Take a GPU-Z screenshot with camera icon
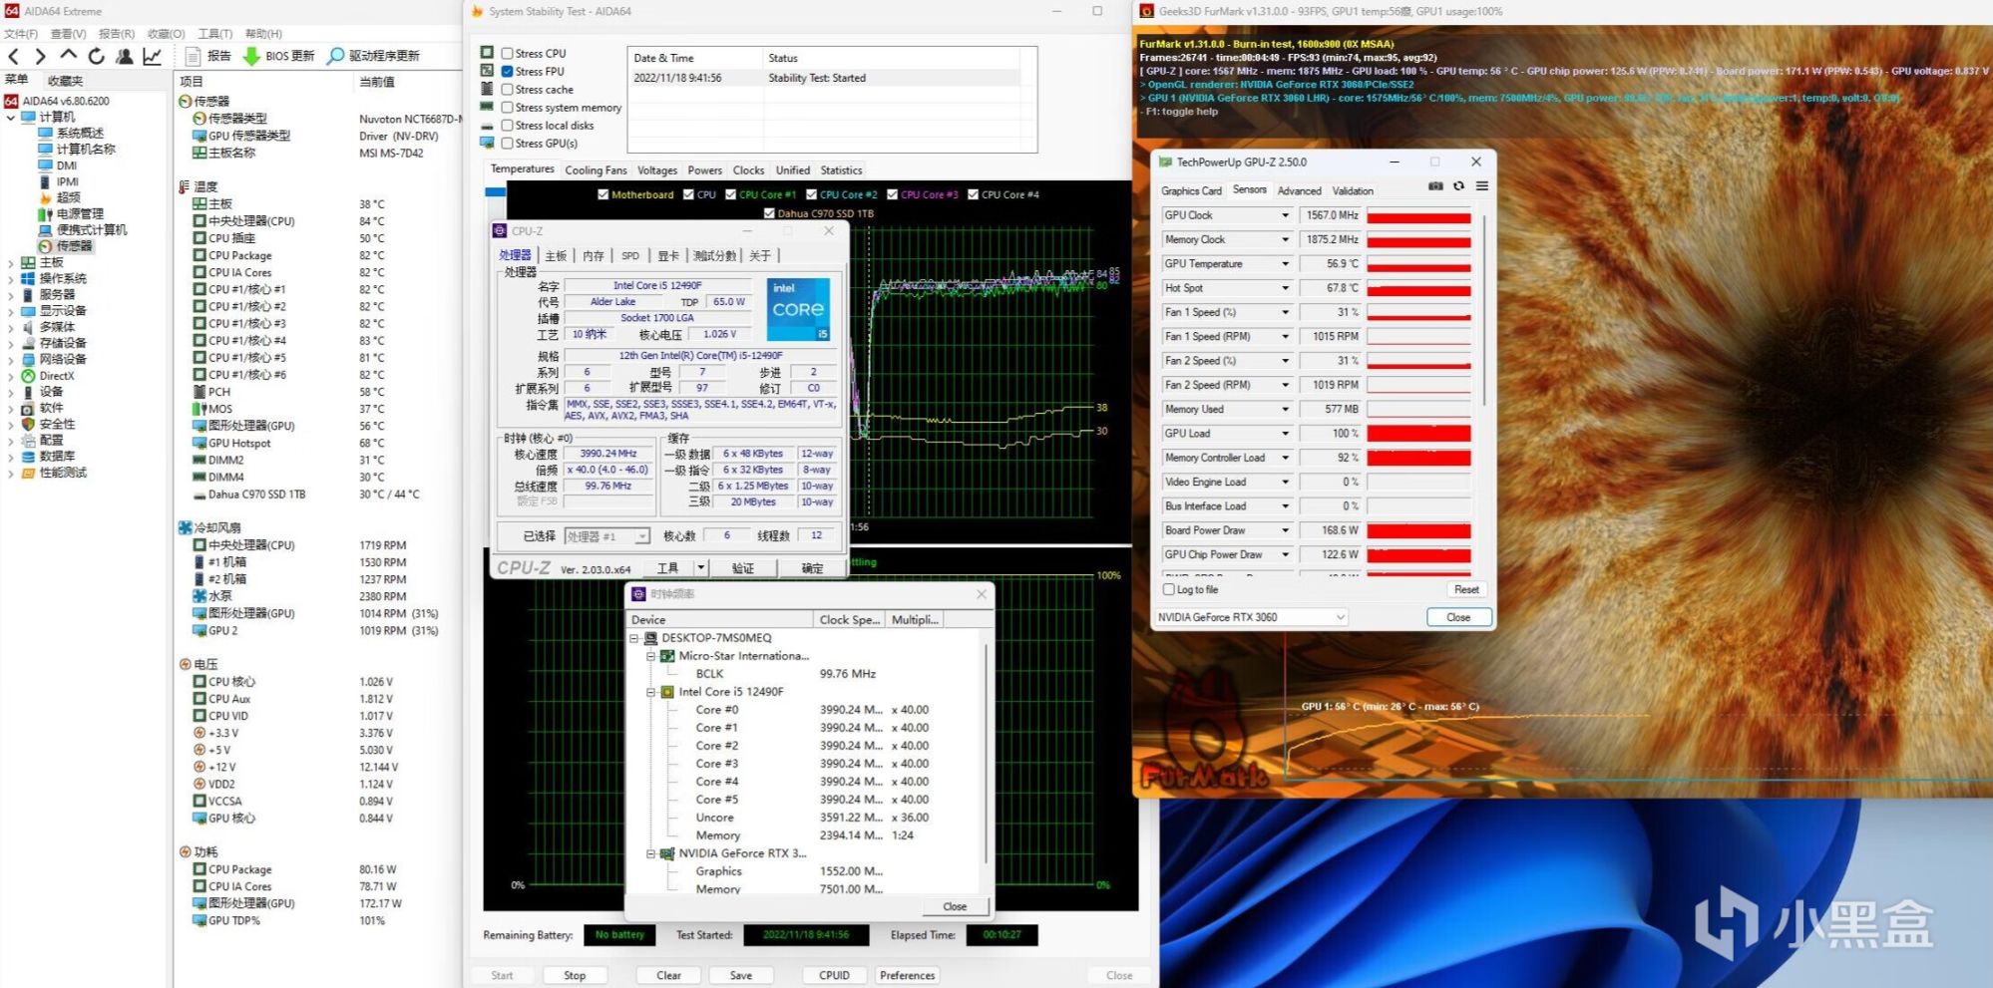This screenshot has width=1993, height=988. point(1435,186)
